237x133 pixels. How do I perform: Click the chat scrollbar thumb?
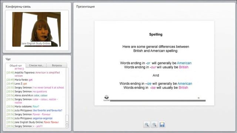coord(67,118)
